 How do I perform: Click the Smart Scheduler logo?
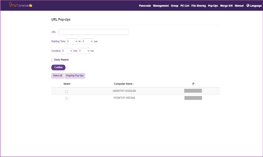20,5
